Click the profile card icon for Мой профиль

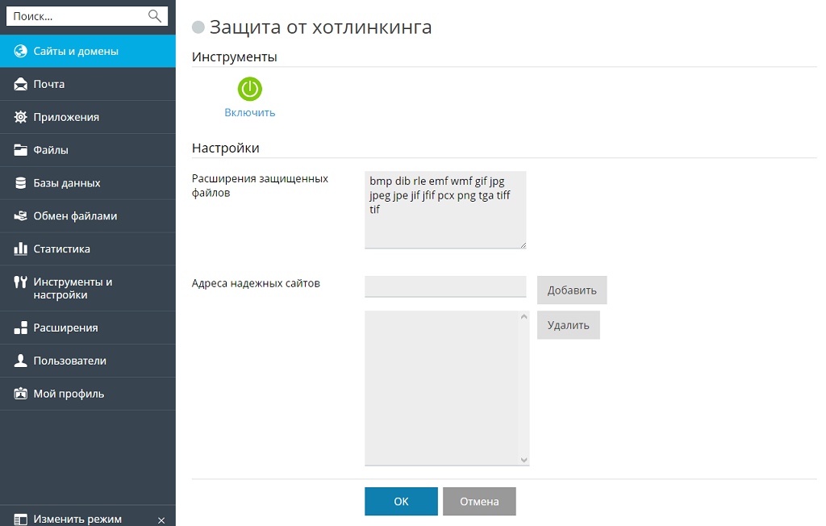[20, 394]
